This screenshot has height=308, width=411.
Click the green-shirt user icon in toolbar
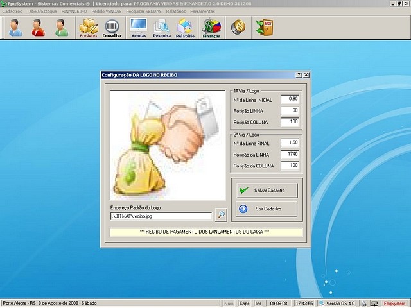tap(62, 28)
